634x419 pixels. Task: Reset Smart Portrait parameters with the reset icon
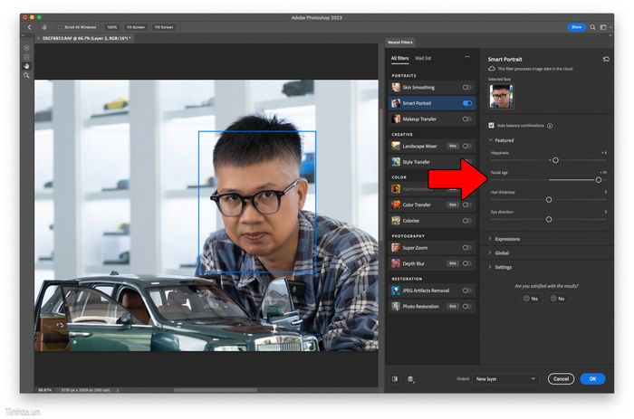pos(606,59)
